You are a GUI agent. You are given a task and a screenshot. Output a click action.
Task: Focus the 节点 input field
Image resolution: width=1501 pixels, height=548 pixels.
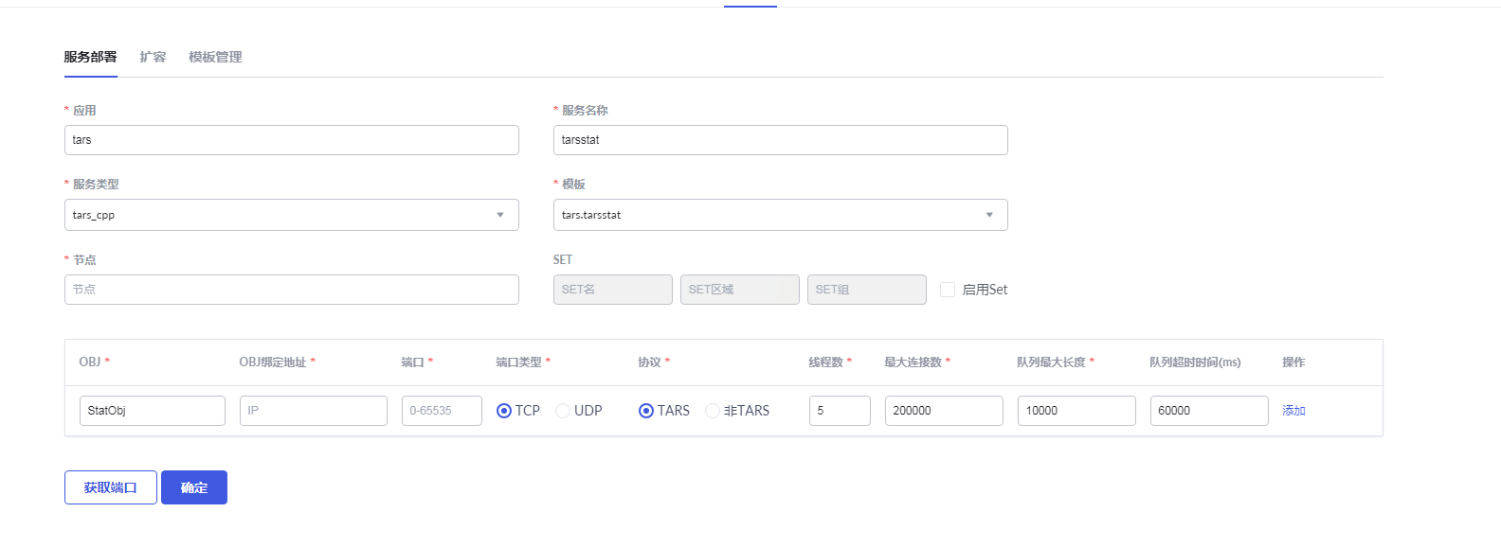pyautogui.click(x=292, y=290)
